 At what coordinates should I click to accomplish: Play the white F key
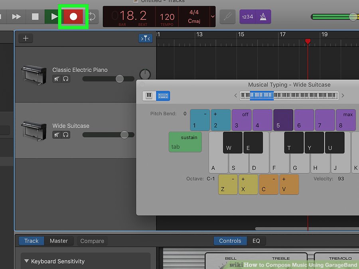[x=279, y=163]
